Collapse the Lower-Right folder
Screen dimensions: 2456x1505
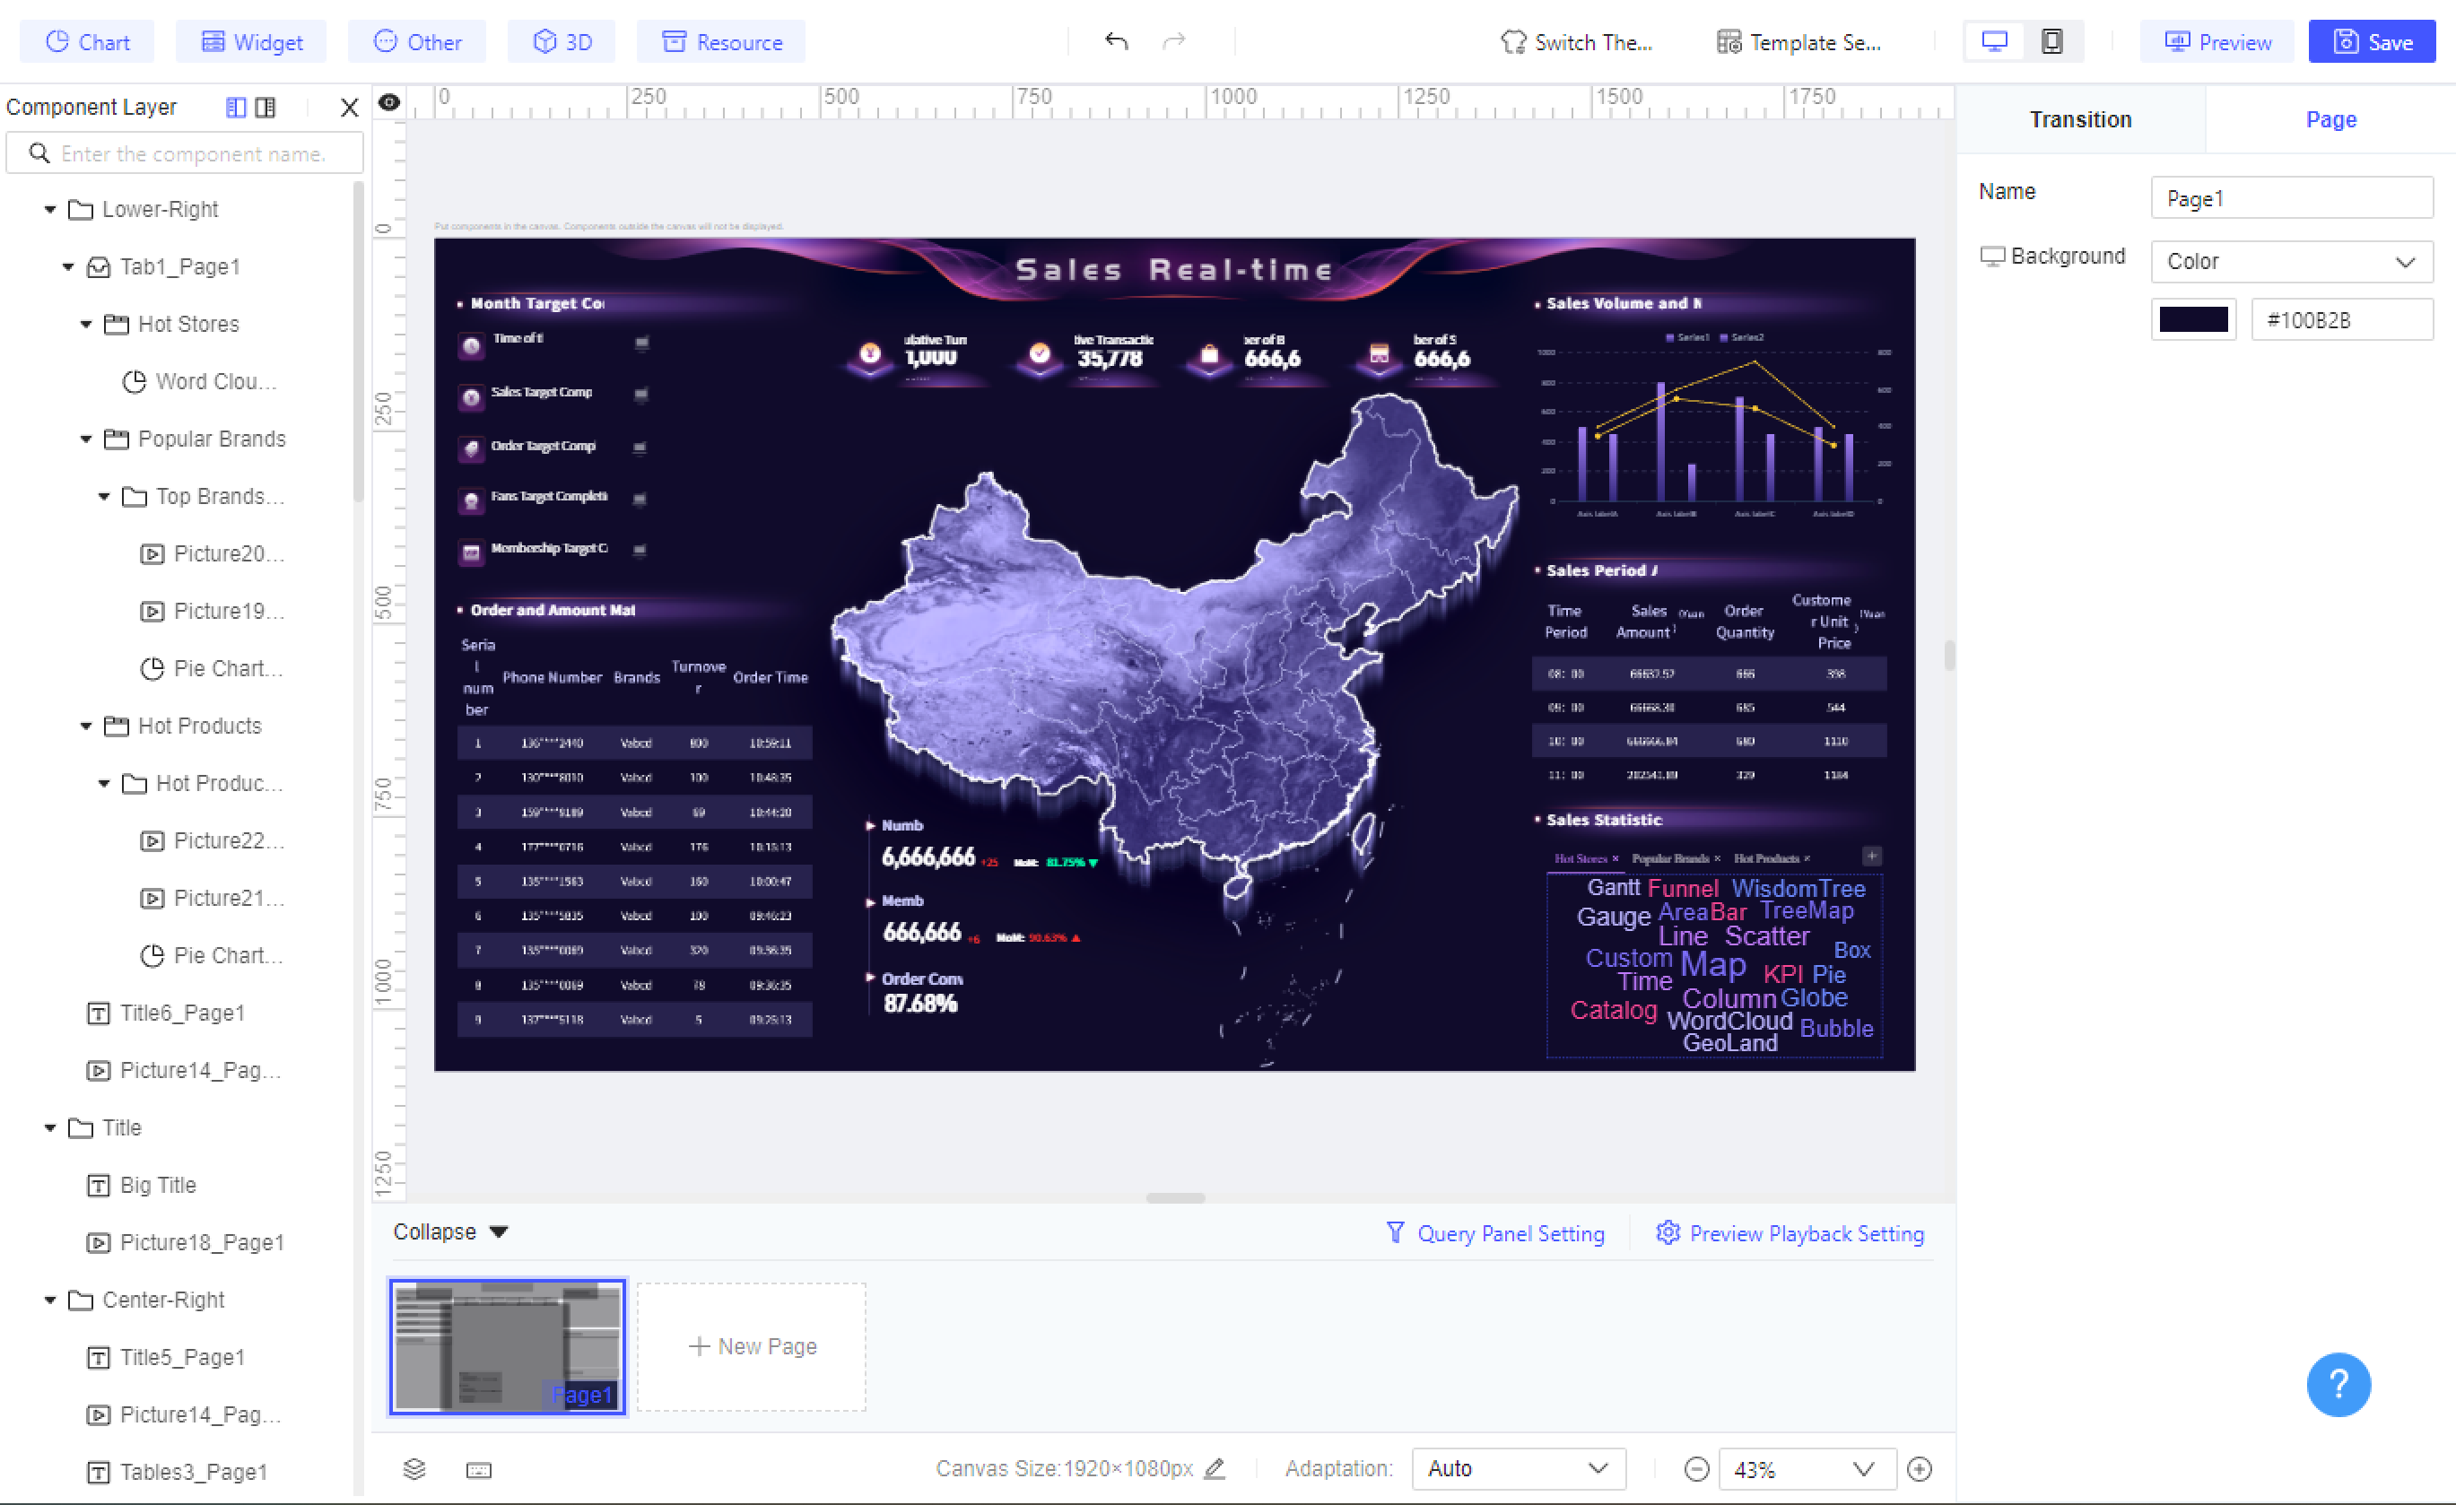pos(50,209)
